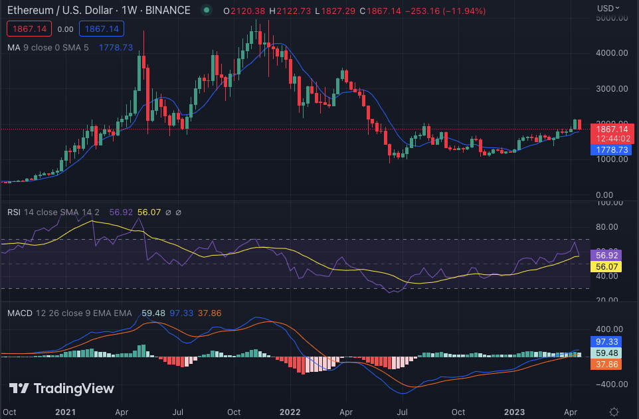
Task: Click the 2021 label on time axis
Action: click(x=65, y=412)
